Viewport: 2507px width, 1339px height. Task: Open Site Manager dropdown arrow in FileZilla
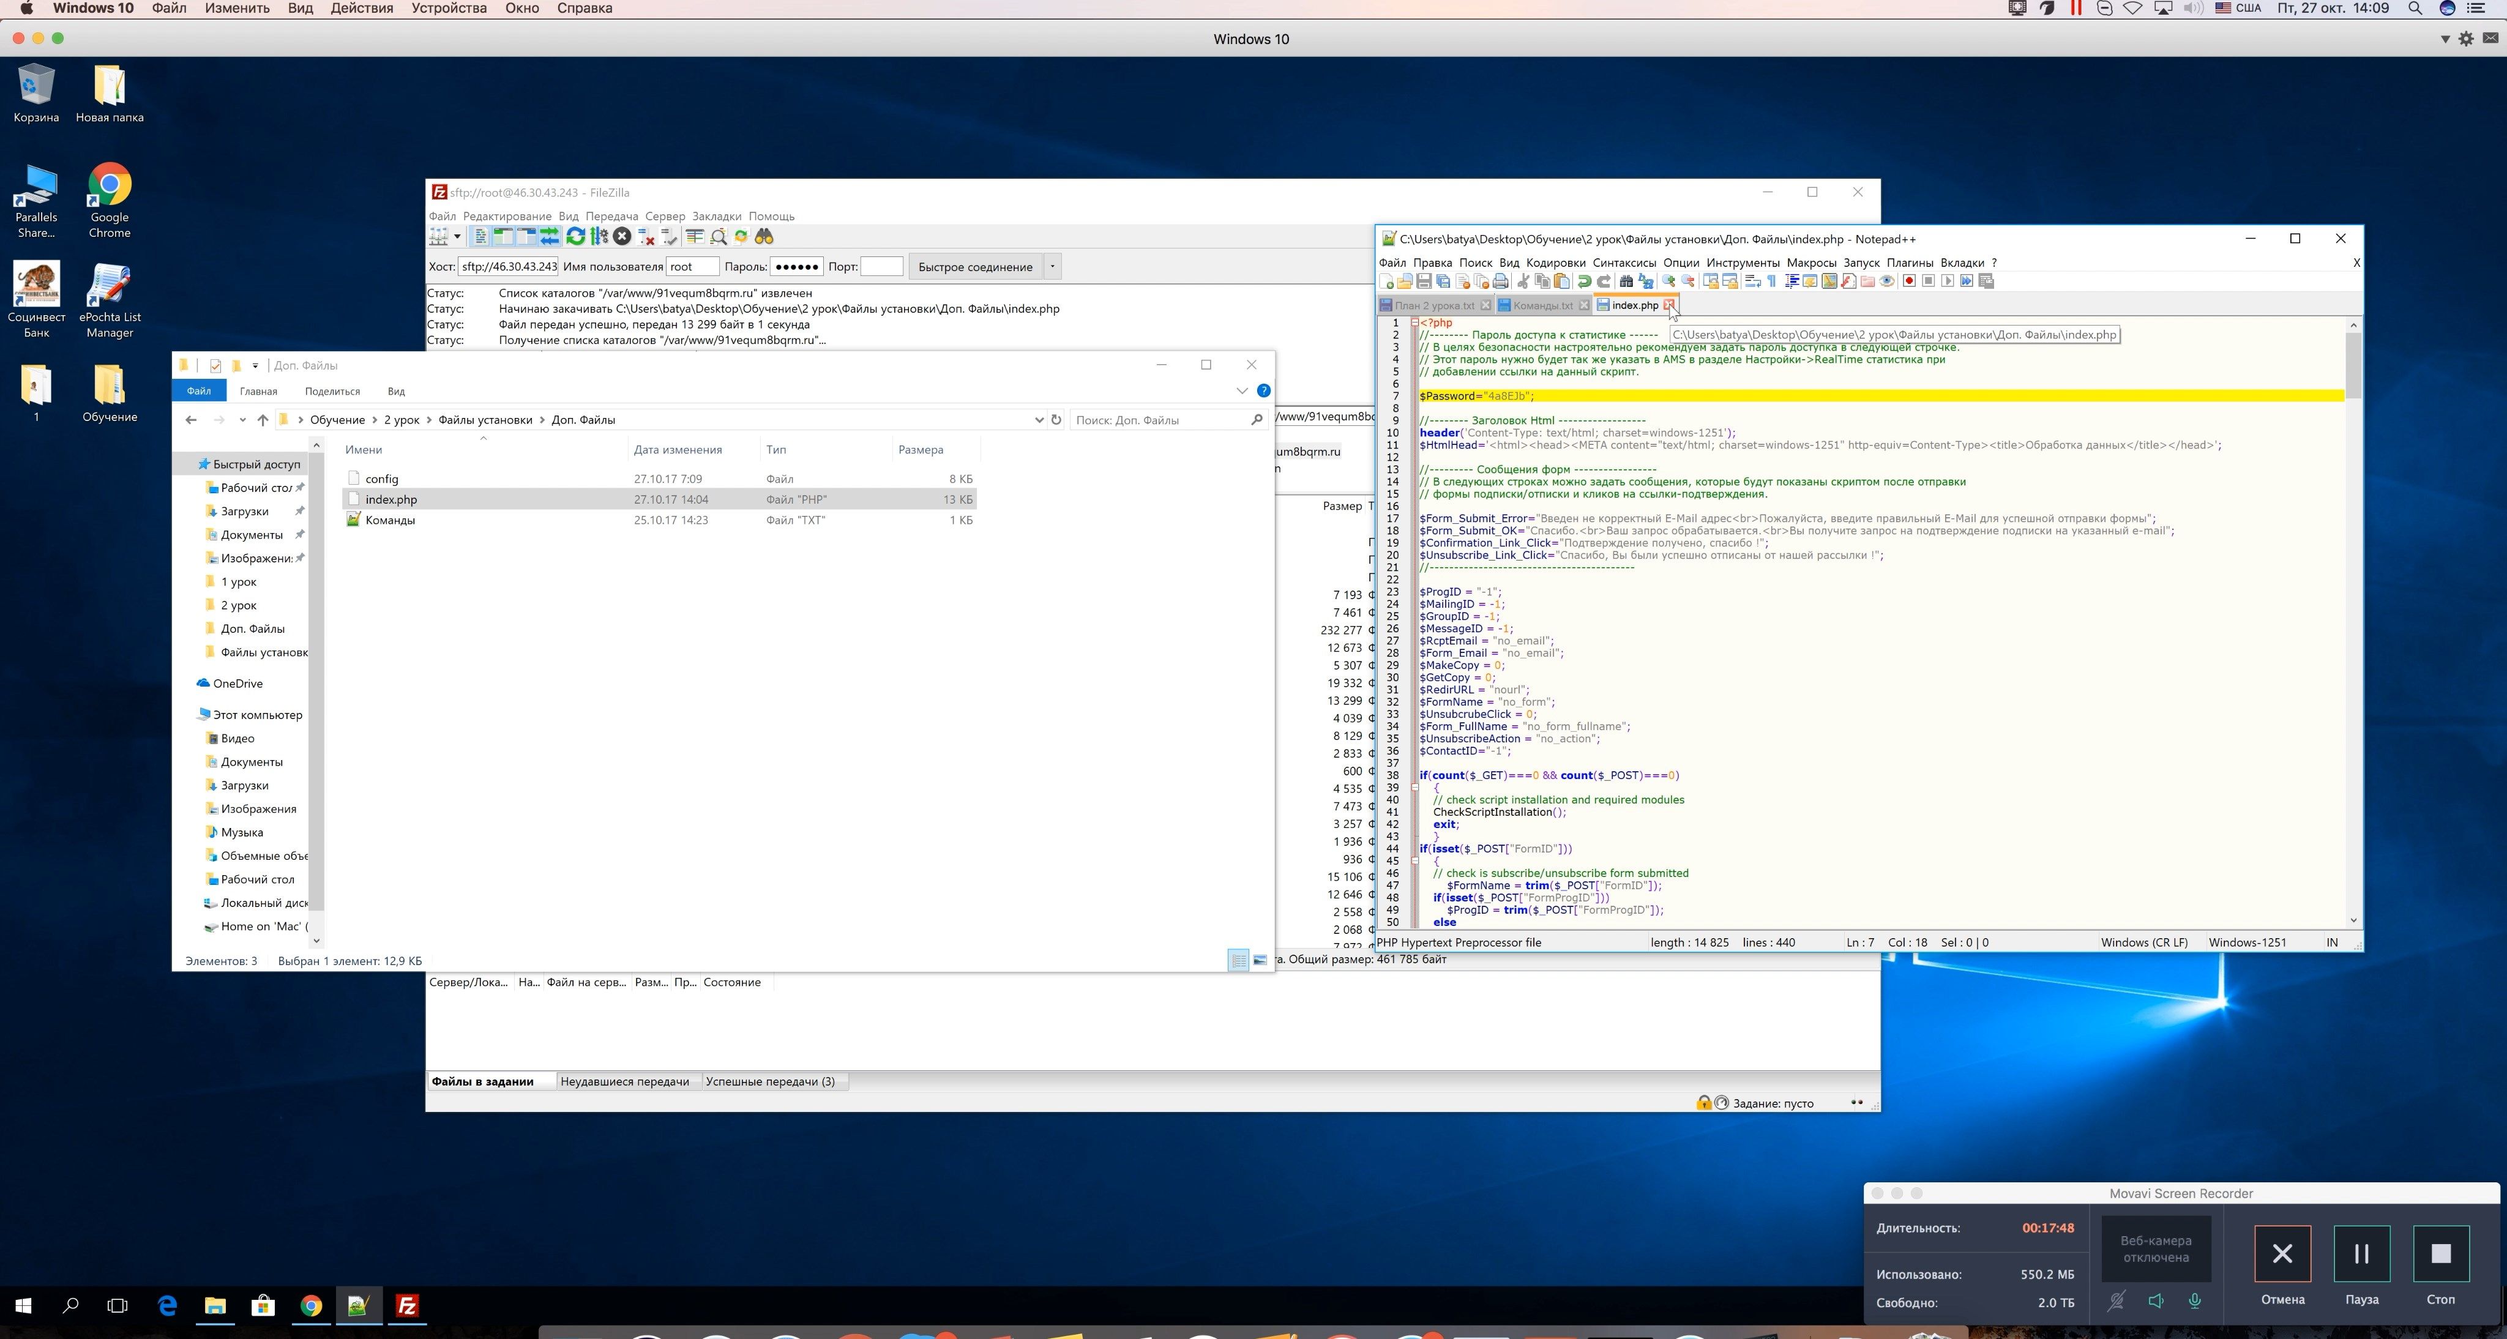pyautogui.click(x=457, y=237)
